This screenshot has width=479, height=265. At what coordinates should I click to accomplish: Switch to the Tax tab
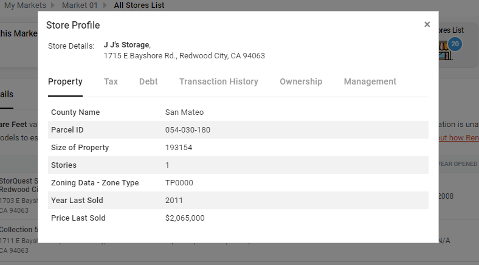pyautogui.click(x=111, y=81)
